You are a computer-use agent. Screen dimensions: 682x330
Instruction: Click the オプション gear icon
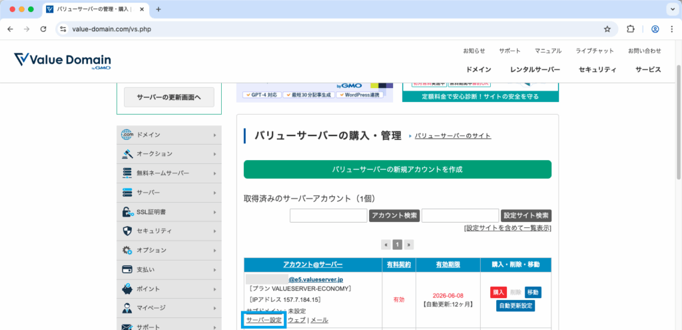coord(127,251)
